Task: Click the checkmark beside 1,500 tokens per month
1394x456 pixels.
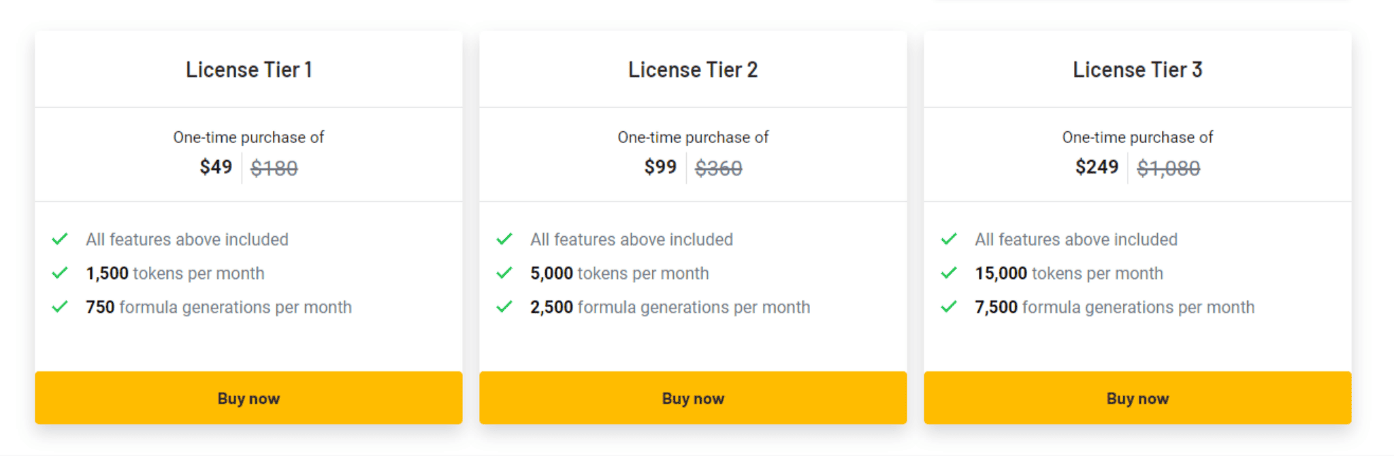Action: [x=60, y=273]
